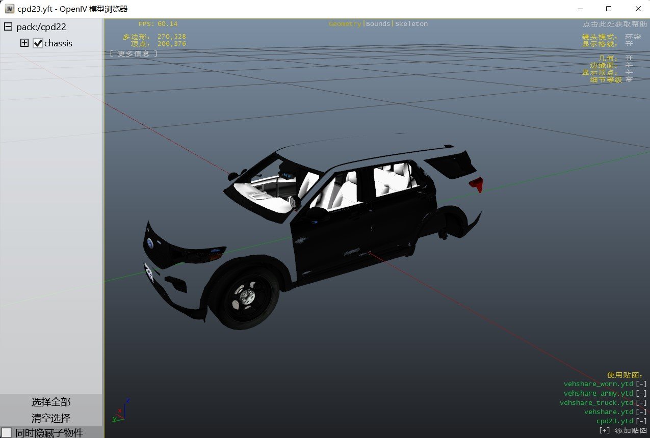Image resolution: width=650 pixels, height=438 pixels.
Task: Uncheck the chassis visibility checkbox
Action: [38, 43]
